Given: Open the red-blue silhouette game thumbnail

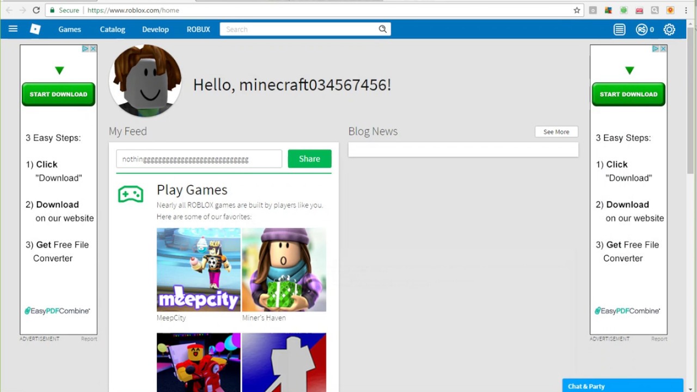Looking at the screenshot, I should click(284, 363).
